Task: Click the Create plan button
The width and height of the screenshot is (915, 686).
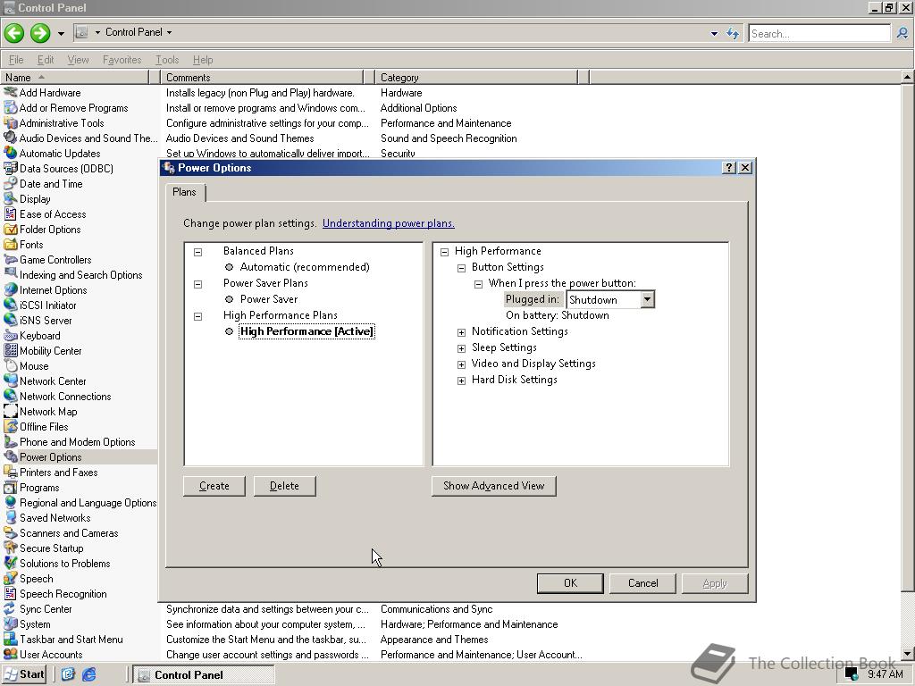Action: coord(214,486)
